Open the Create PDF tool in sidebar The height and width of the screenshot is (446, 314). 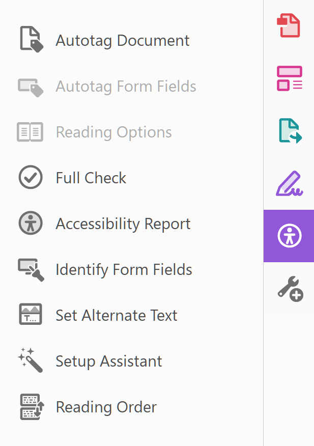tap(288, 25)
